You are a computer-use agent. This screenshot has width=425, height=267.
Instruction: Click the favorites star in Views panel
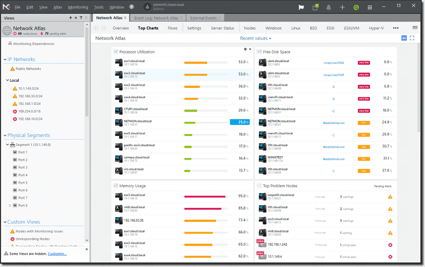[x=75, y=18]
